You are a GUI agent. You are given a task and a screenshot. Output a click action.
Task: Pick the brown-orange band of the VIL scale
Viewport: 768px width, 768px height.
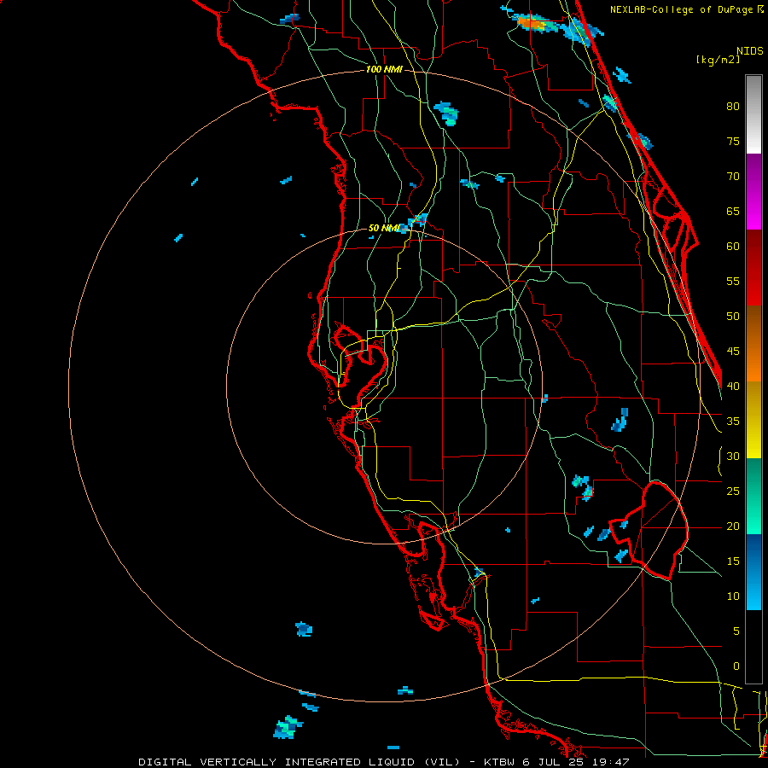pyautogui.click(x=753, y=344)
